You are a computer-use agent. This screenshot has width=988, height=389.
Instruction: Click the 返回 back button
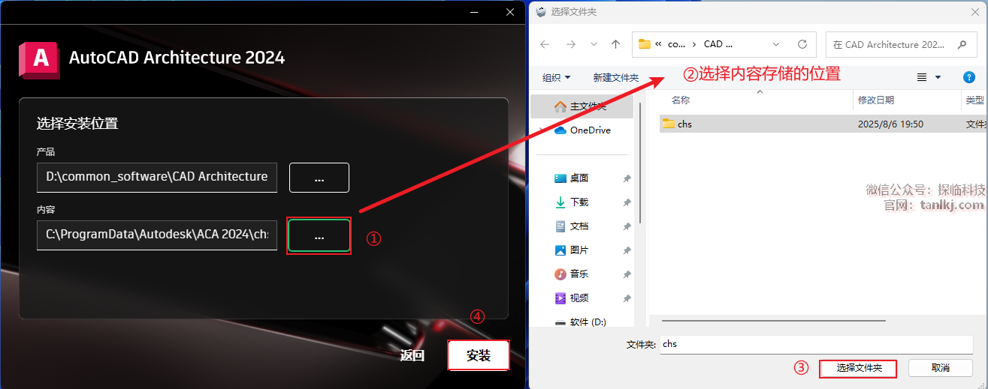(412, 356)
